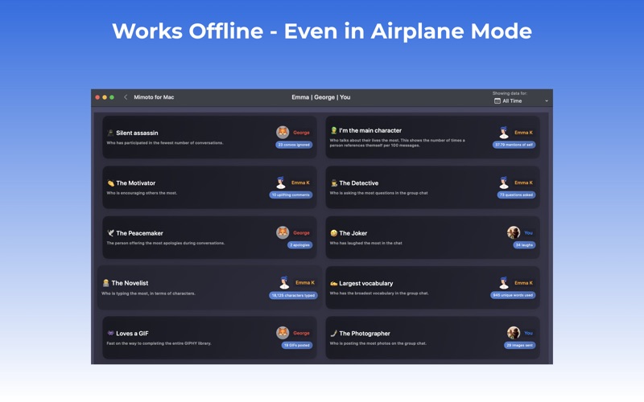
Task: Select The Motivator title
Action: 136,183
